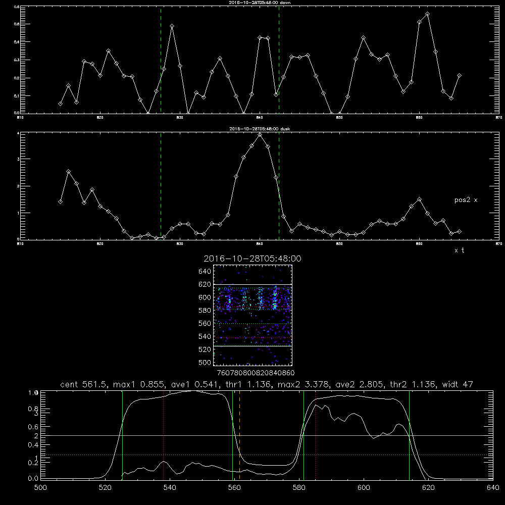The width and height of the screenshot is (505, 505).
Task: Click the color spectrogram image panel
Action: tap(252, 315)
